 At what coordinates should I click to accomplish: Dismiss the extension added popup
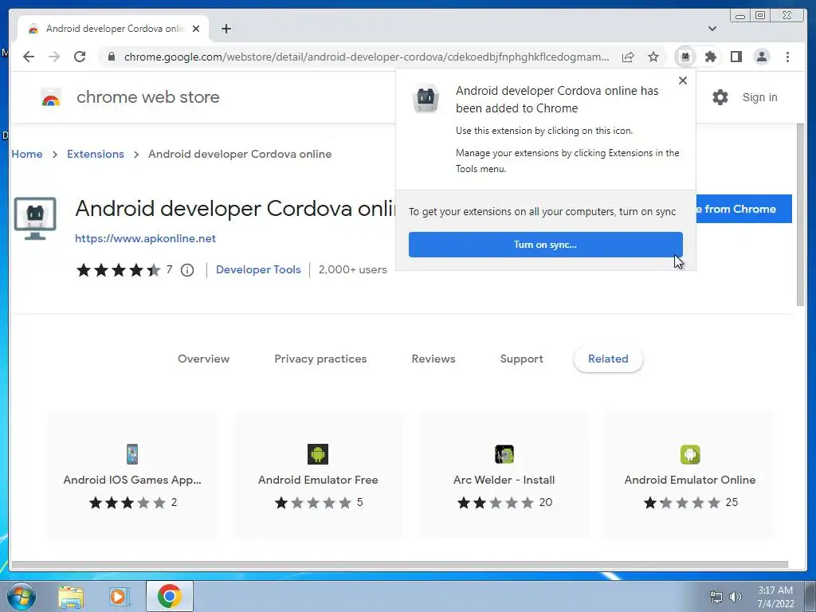point(683,80)
